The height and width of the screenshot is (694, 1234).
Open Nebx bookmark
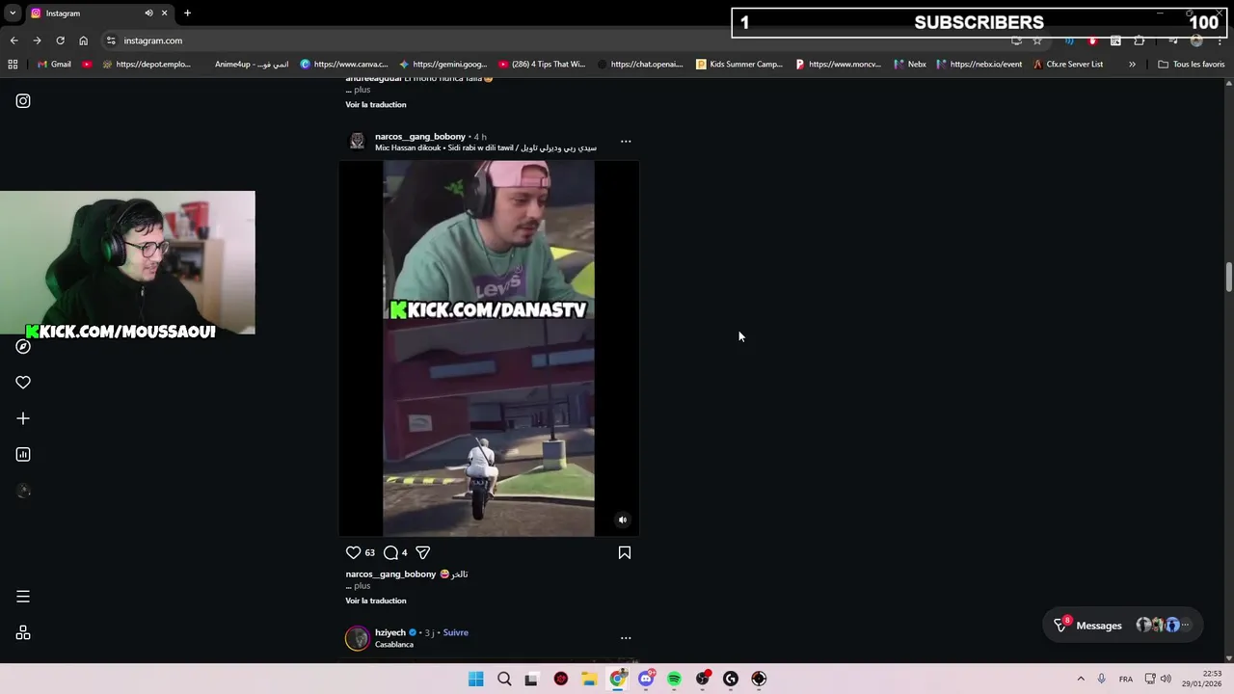pos(910,65)
